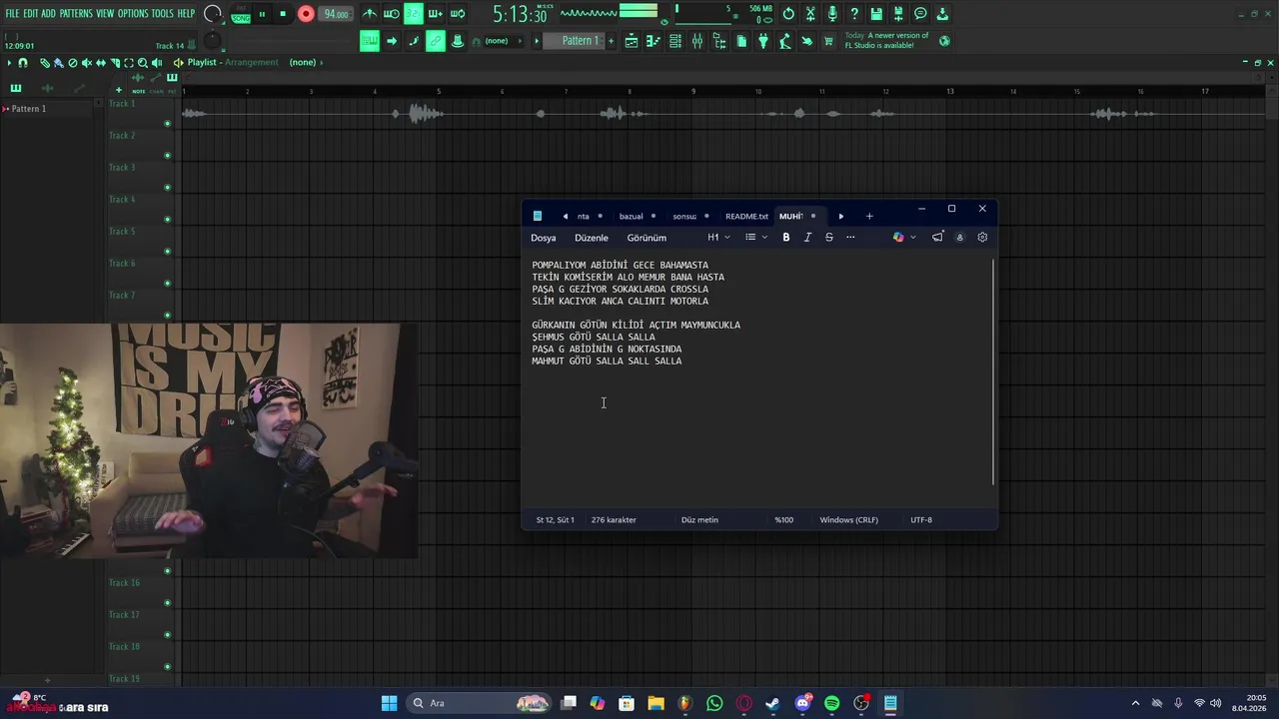This screenshot has width=1279, height=719.
Task: Open Notepad Dosya menu
Action: tap(544, 238)
